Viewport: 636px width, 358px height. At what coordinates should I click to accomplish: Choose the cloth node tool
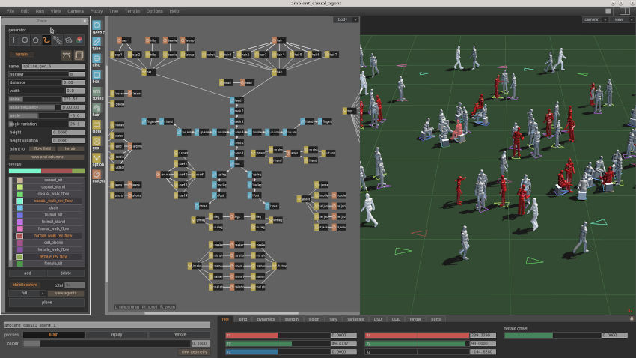tap(97, 126)
